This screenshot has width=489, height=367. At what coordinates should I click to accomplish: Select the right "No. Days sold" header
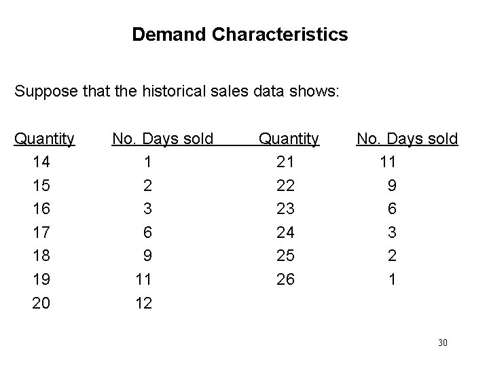pos(407,139)
